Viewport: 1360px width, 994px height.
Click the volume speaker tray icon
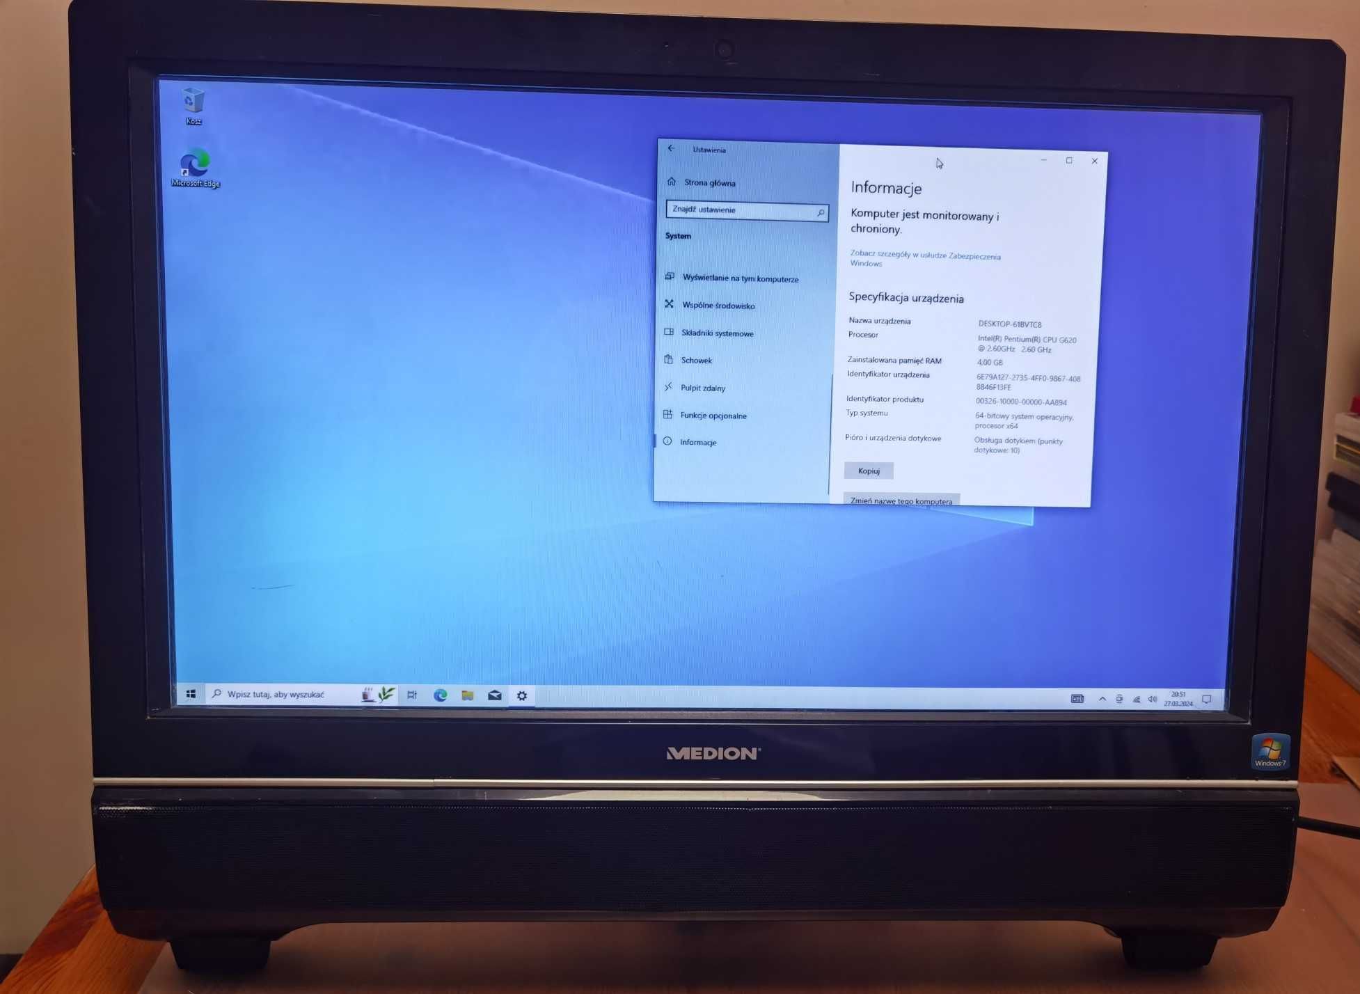[x=1153, y=700]
